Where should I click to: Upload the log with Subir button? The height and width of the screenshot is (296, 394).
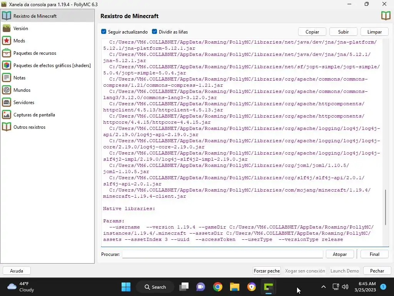tap(343, 32)
